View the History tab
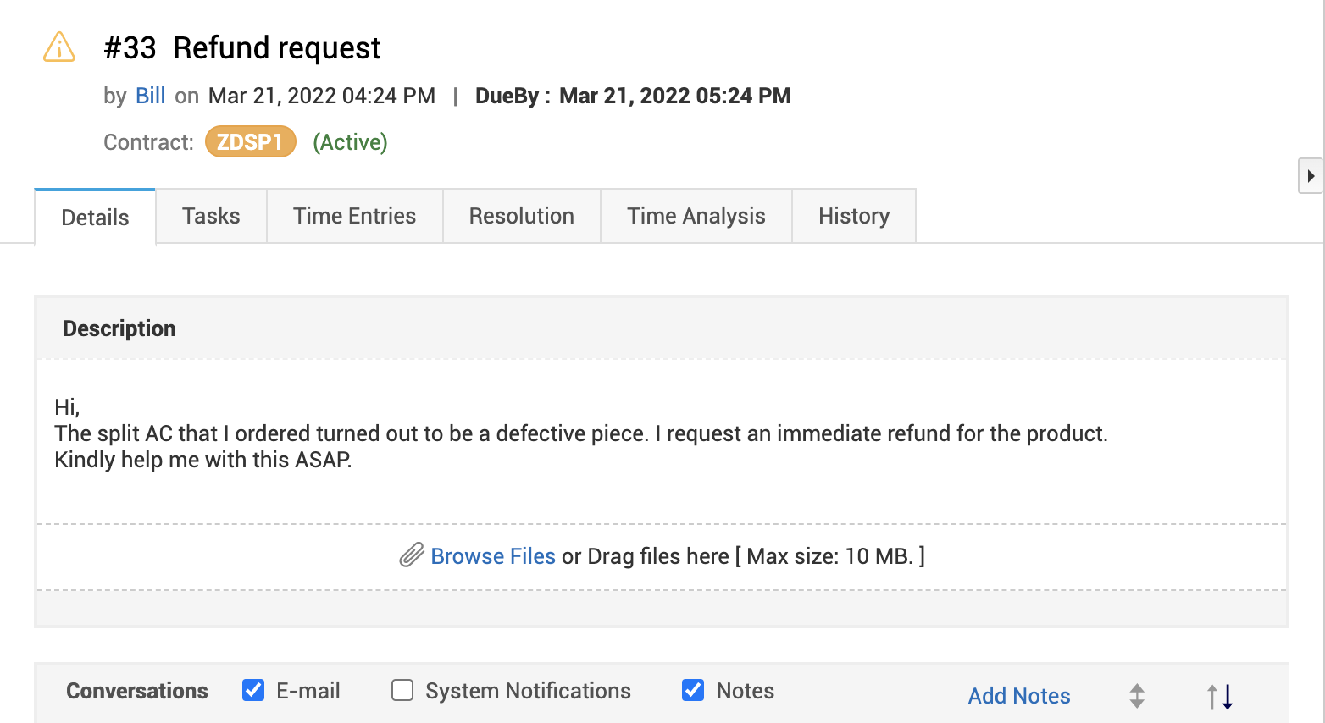 point(853,216)
